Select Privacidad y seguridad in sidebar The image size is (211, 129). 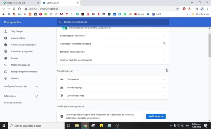point(22,51)
